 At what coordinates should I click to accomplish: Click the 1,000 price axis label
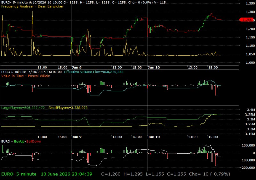point(250,62)
